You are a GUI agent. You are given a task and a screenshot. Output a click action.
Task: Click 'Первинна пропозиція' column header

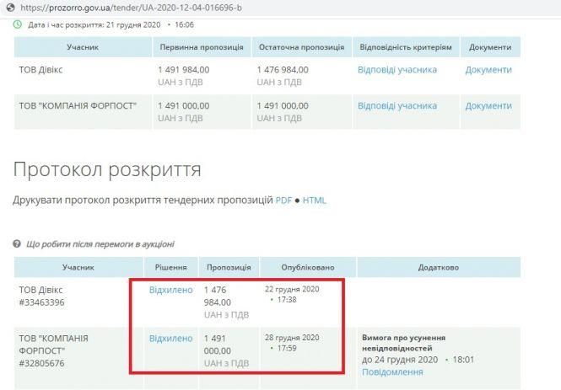click(202, 47)
